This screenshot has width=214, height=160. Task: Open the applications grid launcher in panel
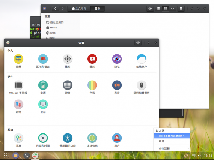pos(6,156)
